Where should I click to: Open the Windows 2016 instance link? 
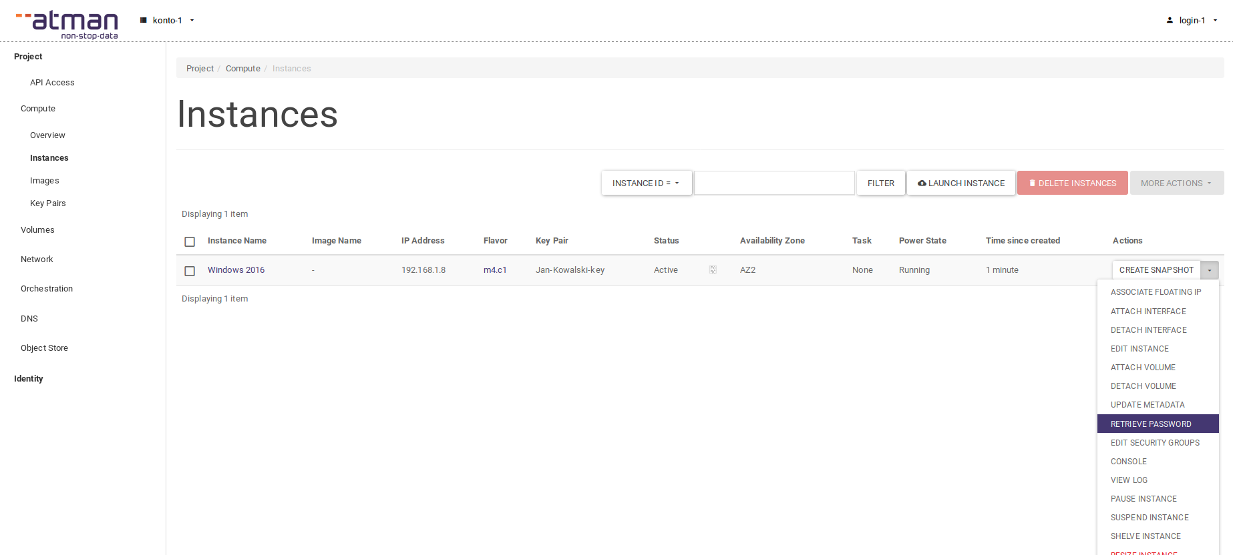[x=236, y=270]
